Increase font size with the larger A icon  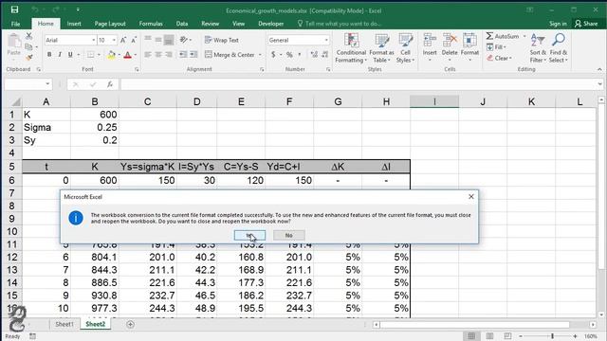click(123, 40)
